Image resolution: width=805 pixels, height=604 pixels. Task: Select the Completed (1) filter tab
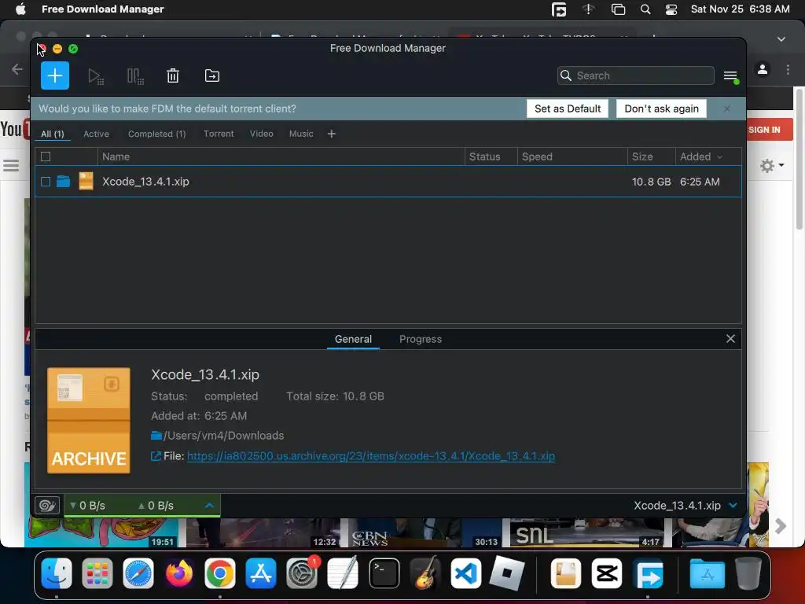pos(156,134)
